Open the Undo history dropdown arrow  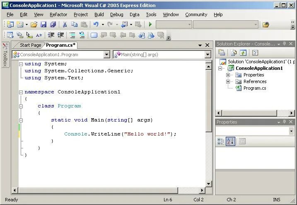click(x=103, y=24)
